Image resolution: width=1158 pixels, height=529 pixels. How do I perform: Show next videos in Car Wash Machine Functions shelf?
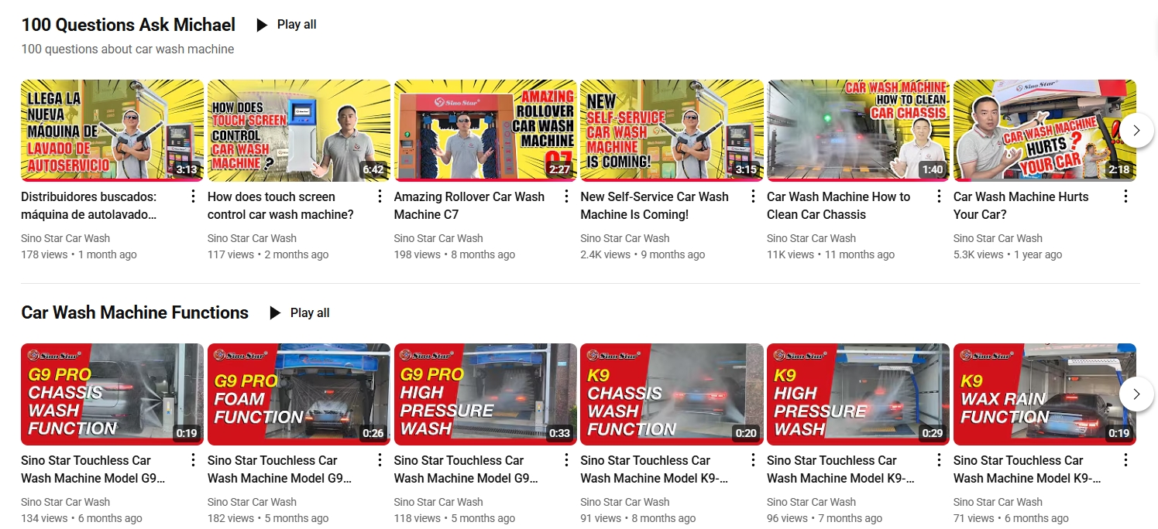coord(1136,394)
